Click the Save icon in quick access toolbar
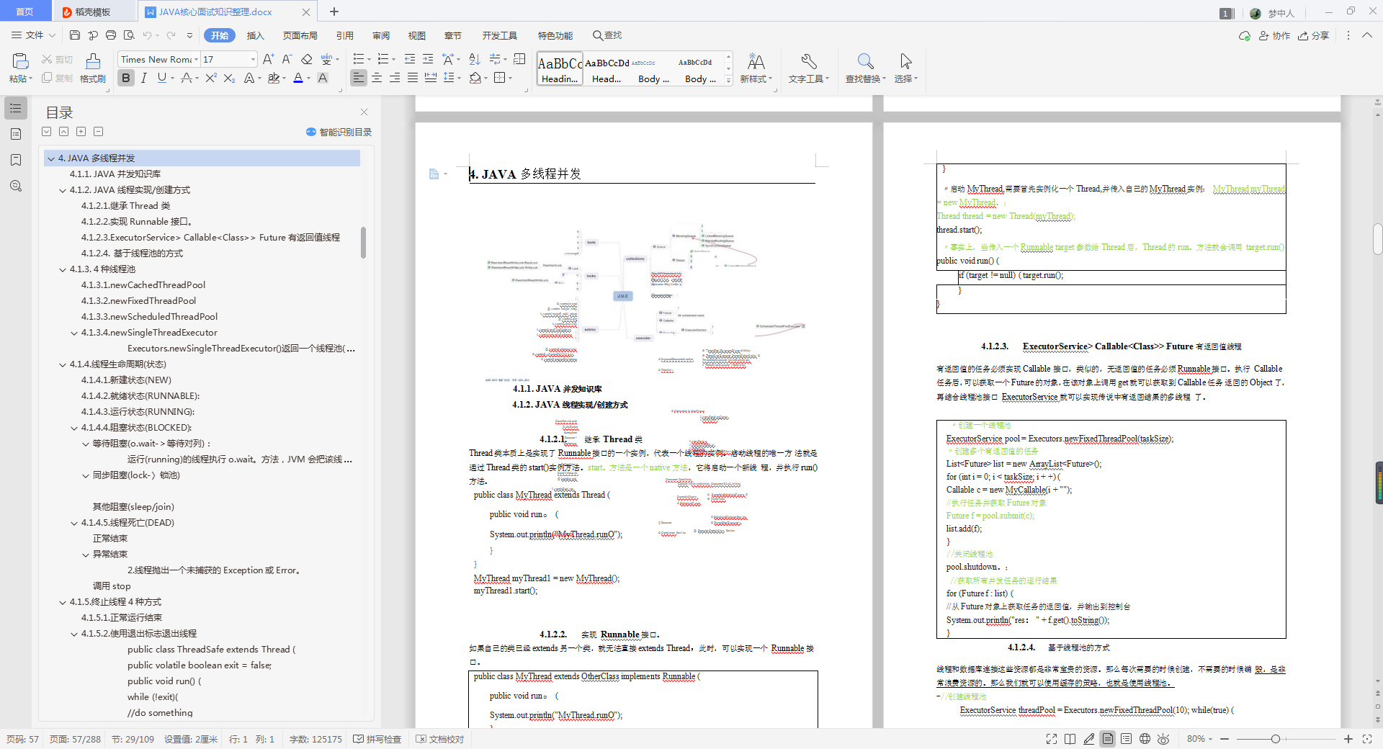The height and width of the screenshot is (749, 1383). pyautogui.click(x=75, y=35)
